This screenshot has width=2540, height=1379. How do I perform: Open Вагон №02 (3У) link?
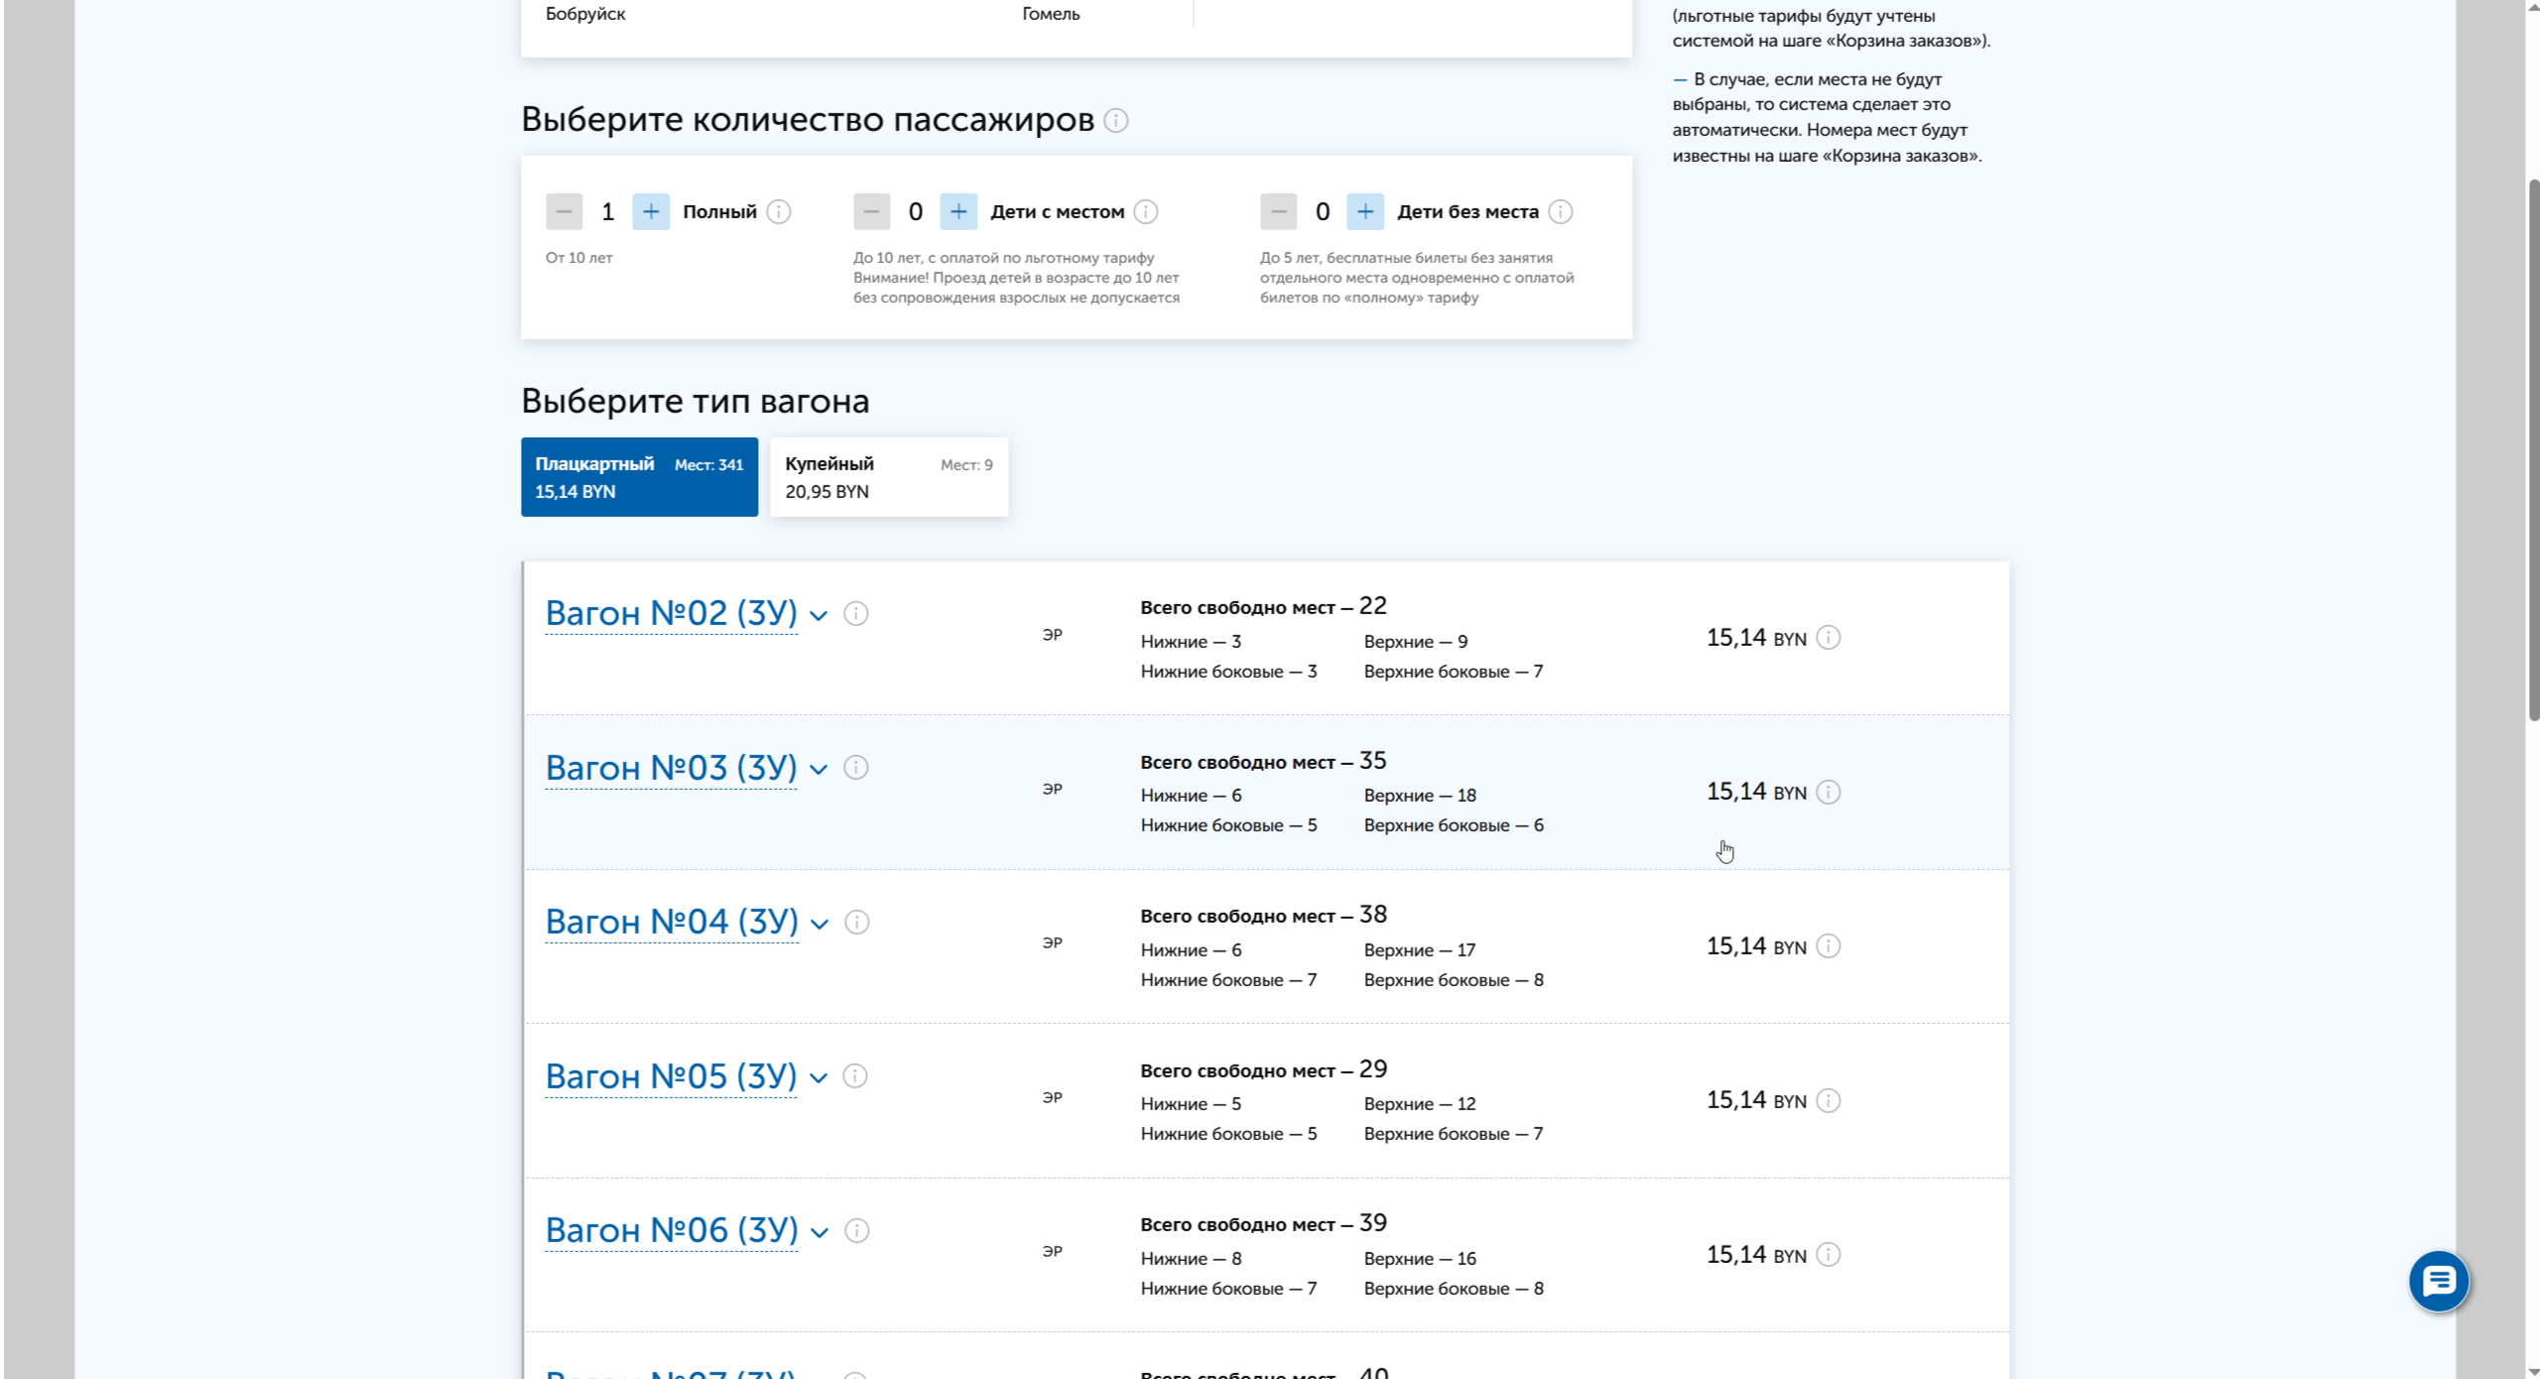(x=672, y=614)
